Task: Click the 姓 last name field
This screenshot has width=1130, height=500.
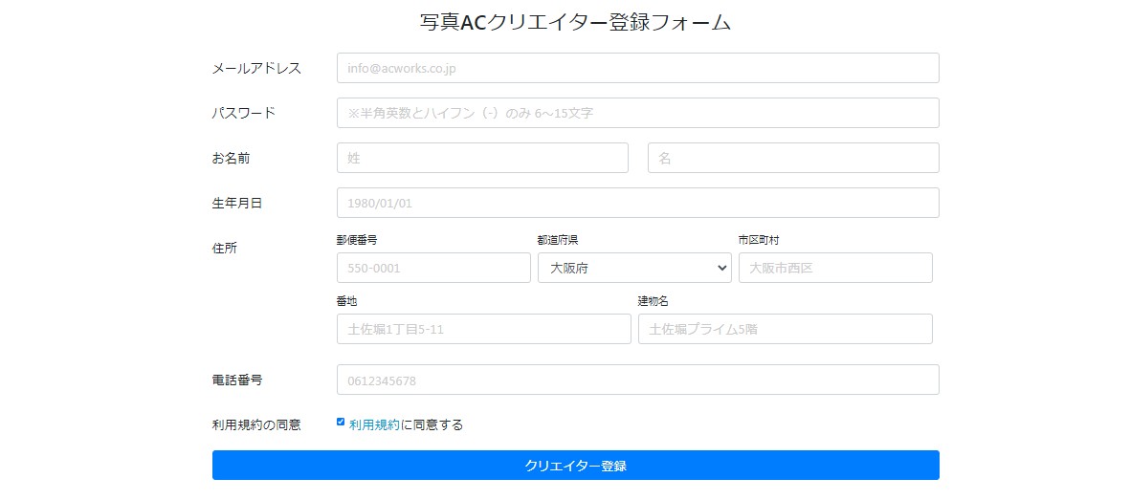Action: coord(482,158)
